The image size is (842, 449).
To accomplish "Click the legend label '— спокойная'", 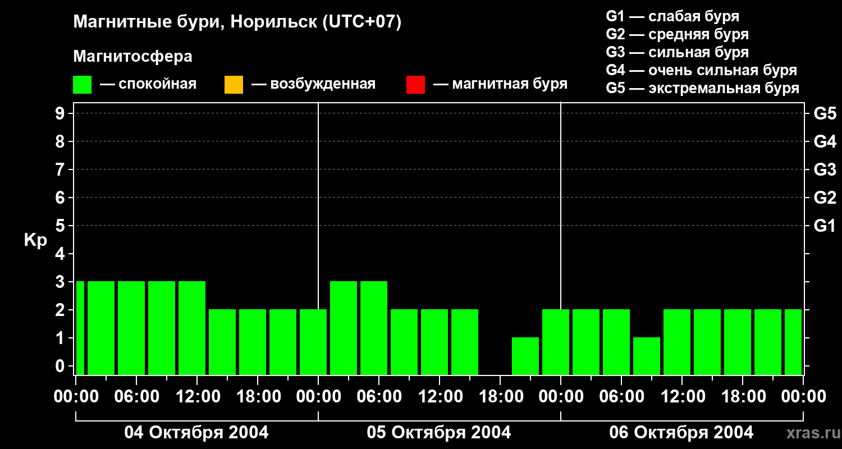I will coord(148,85).
